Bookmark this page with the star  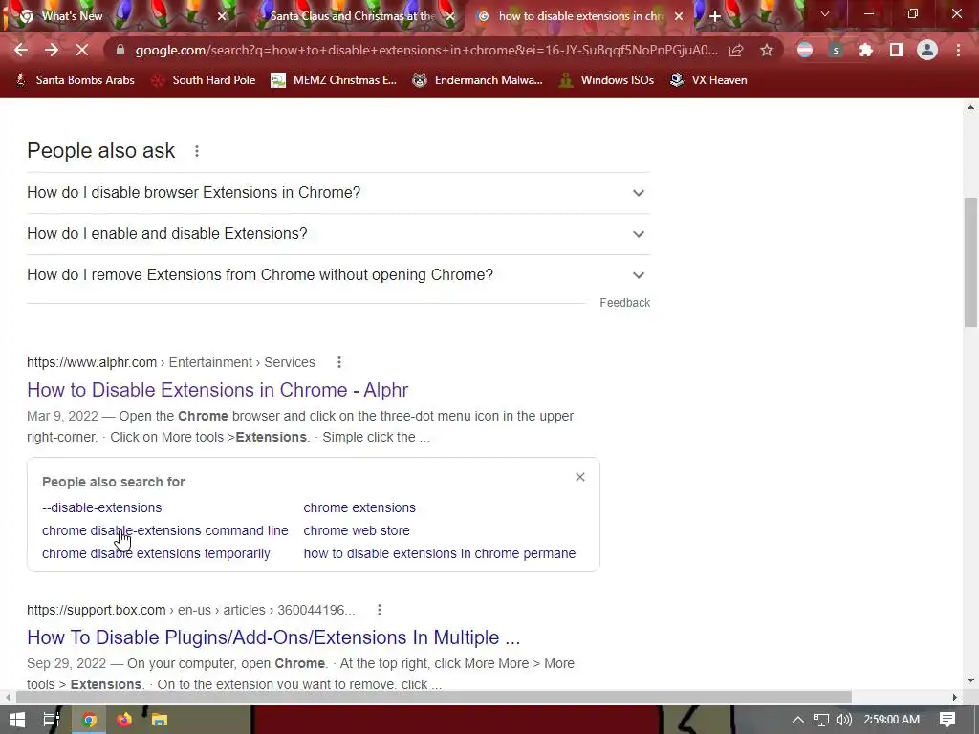pyautogui.click(x=767, y=50)
